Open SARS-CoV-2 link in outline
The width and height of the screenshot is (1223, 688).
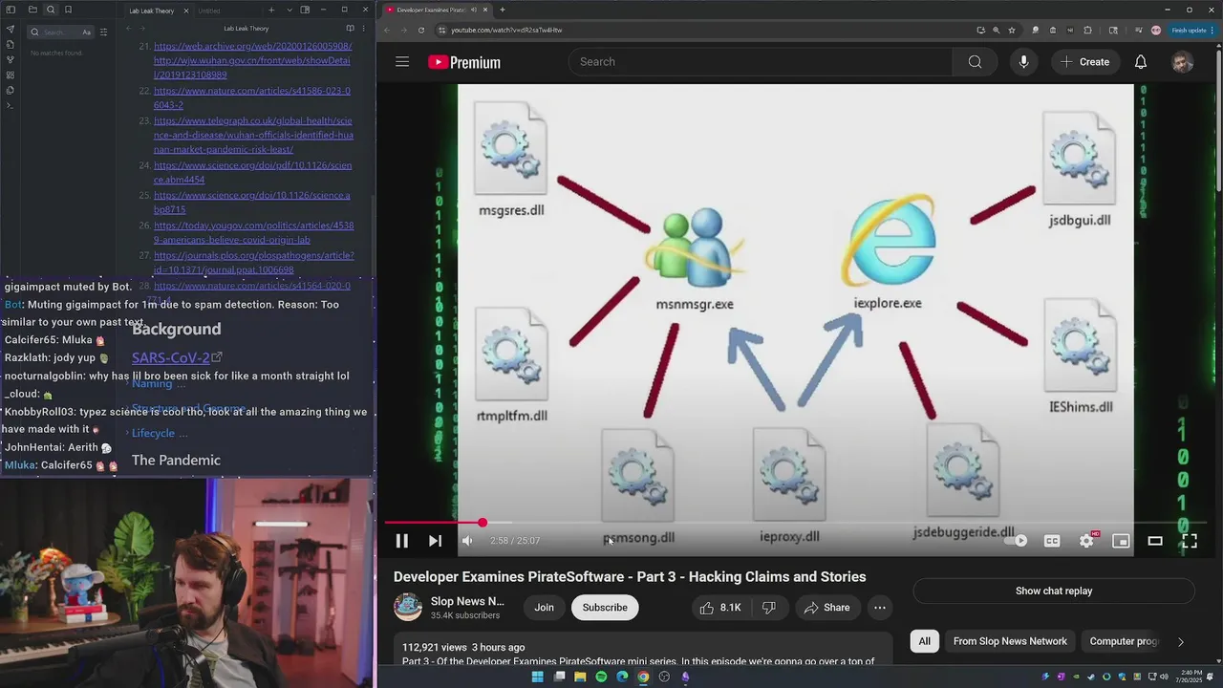[177, 357]
